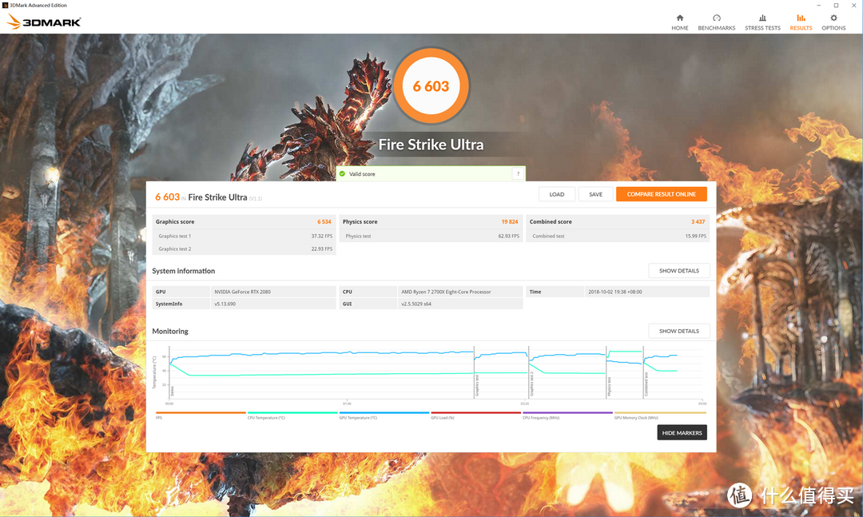Click the Monitoring section heading
The height and width of the screenshot is (517, 863).
click(x=170, y=332)
